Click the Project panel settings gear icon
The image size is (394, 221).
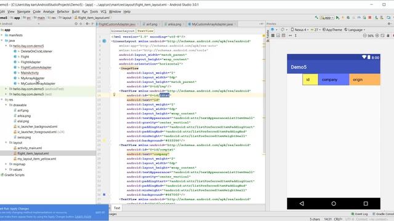coord(87,24)
